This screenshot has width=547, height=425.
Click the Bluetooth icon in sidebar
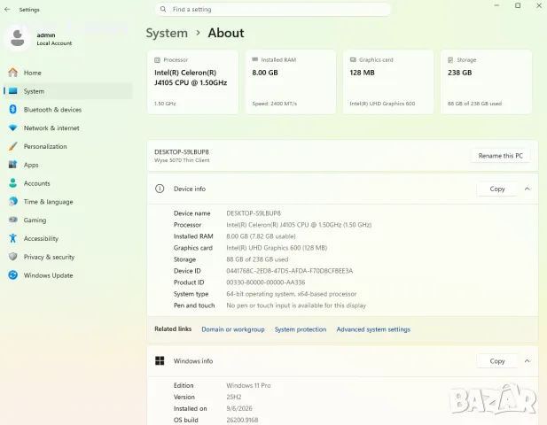point(13,110)
